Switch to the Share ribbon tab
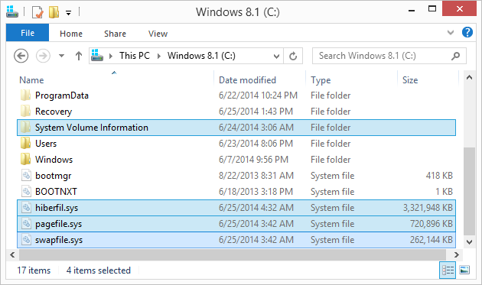Image resolution: width=482 pixels, height=285 pixels. [x=115, y=34]
